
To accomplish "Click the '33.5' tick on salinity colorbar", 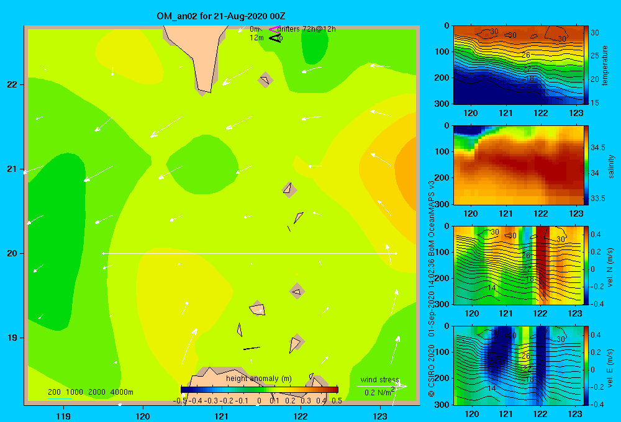I will 598,199.
